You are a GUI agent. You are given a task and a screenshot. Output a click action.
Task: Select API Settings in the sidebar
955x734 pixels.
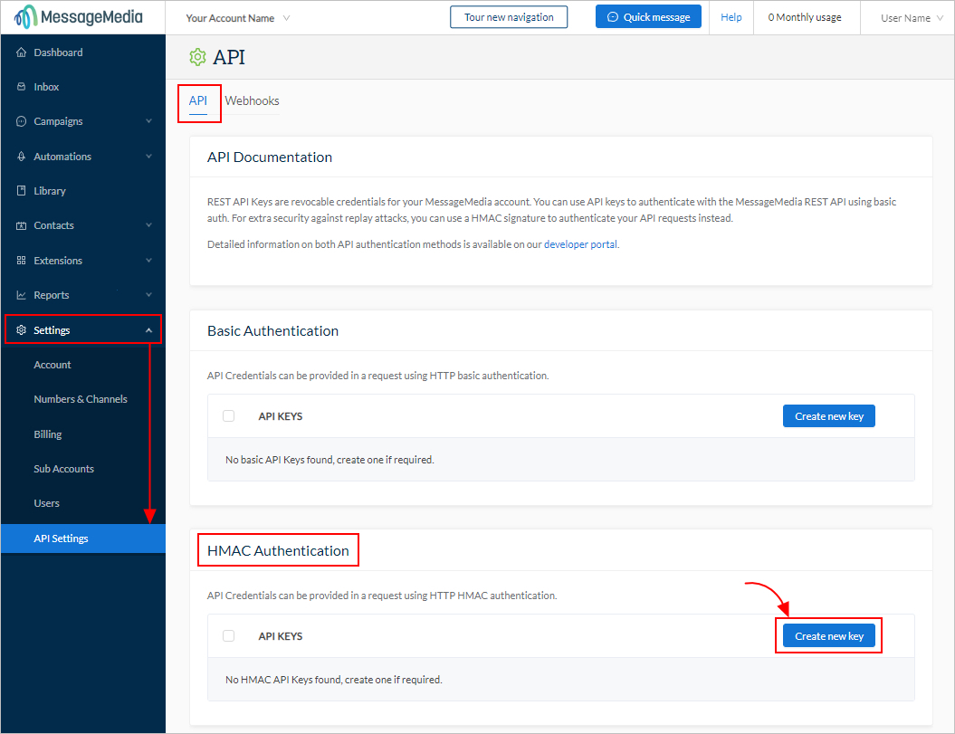[x=83, y=539]
